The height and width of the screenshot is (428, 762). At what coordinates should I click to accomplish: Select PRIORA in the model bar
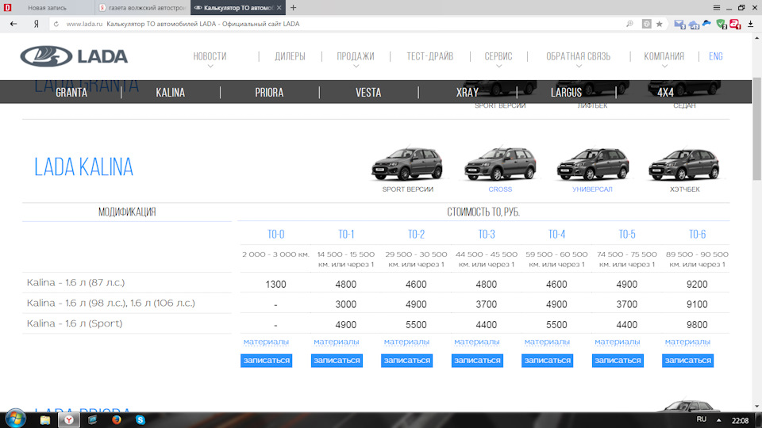(x=269, y=92)
